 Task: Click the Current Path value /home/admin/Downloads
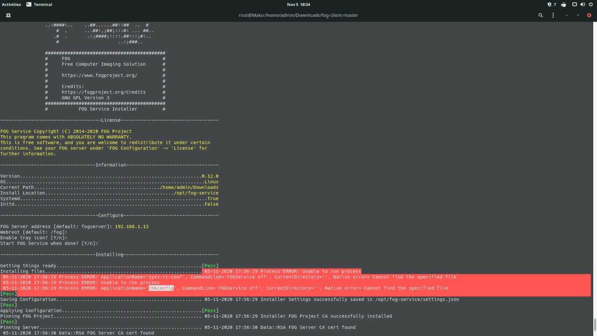pyautogui.click(x=189, y=187)
